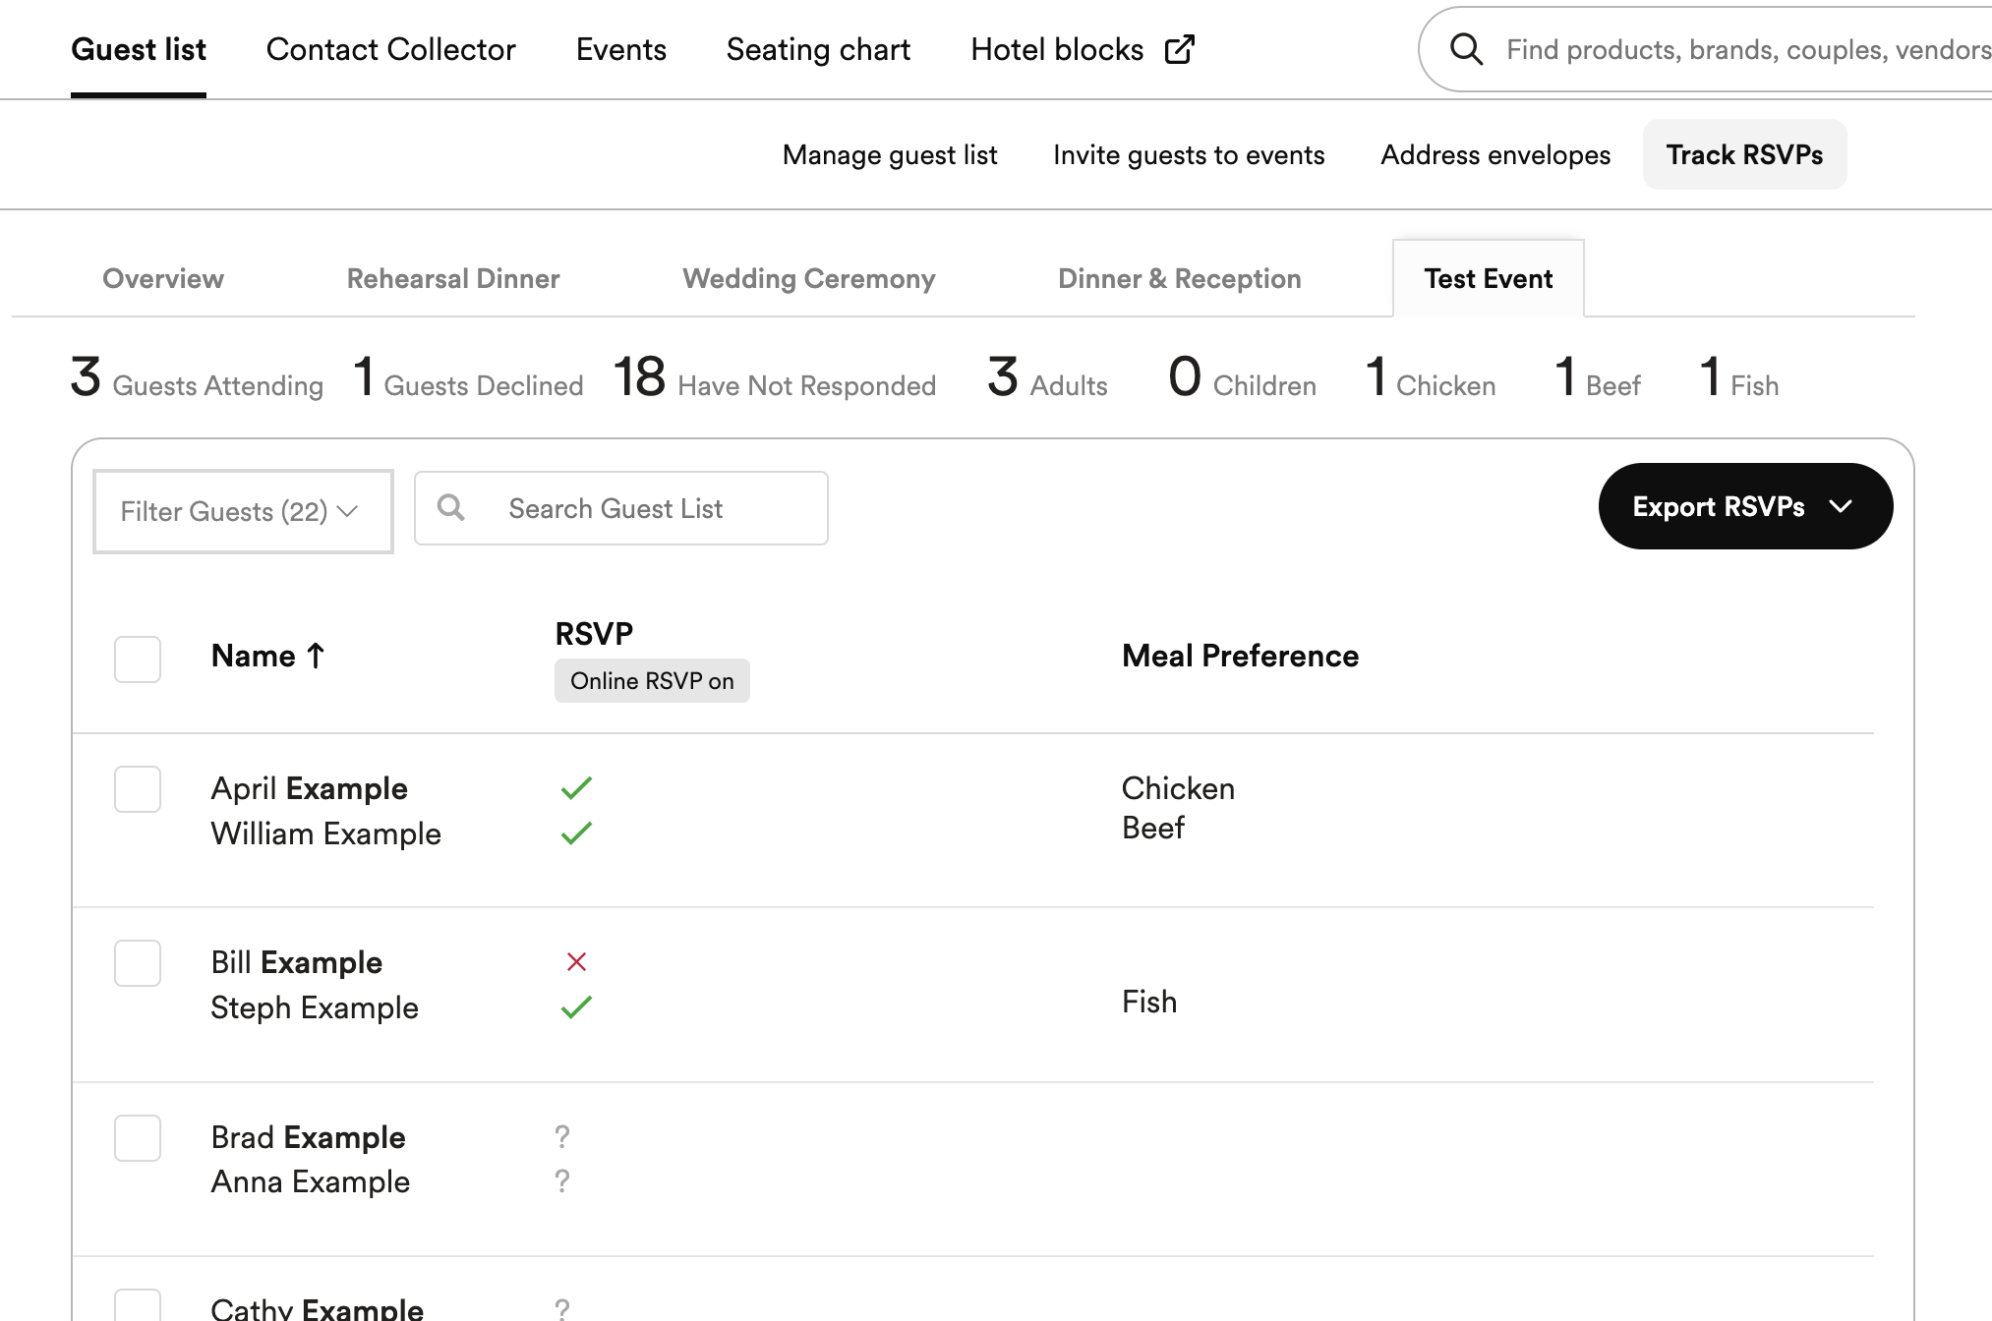Click the name Brad Example

309,1137
